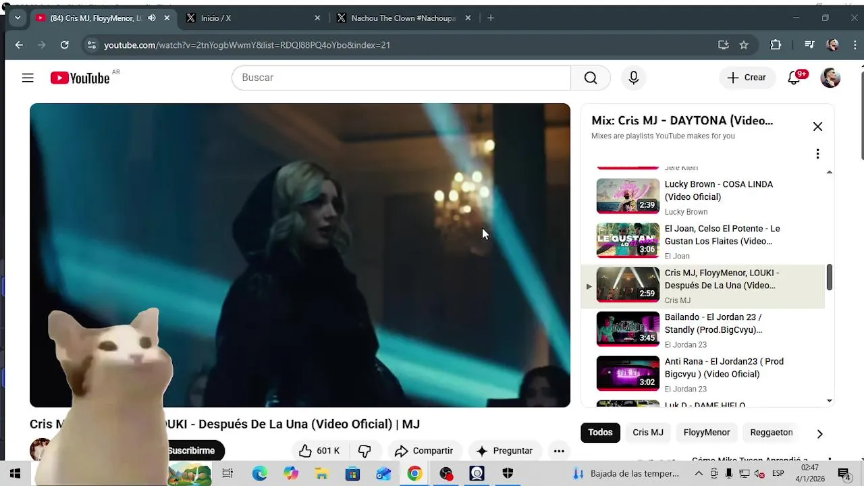The image size is (864, 486).
Task: Go back to previous page in Chrome
Action: 19,45
